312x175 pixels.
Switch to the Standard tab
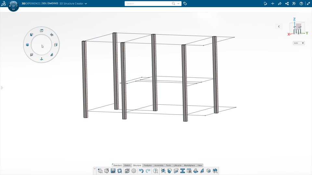point(117,165)
